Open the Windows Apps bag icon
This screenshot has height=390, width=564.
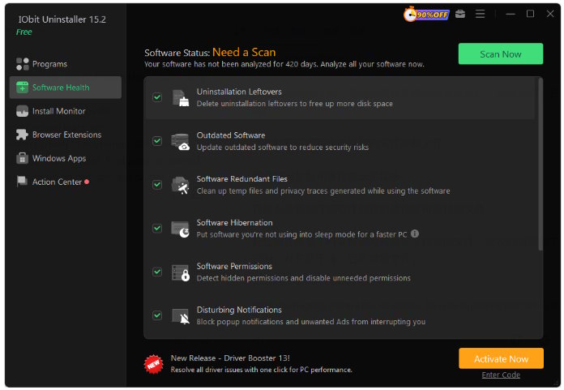click(23, 158)
